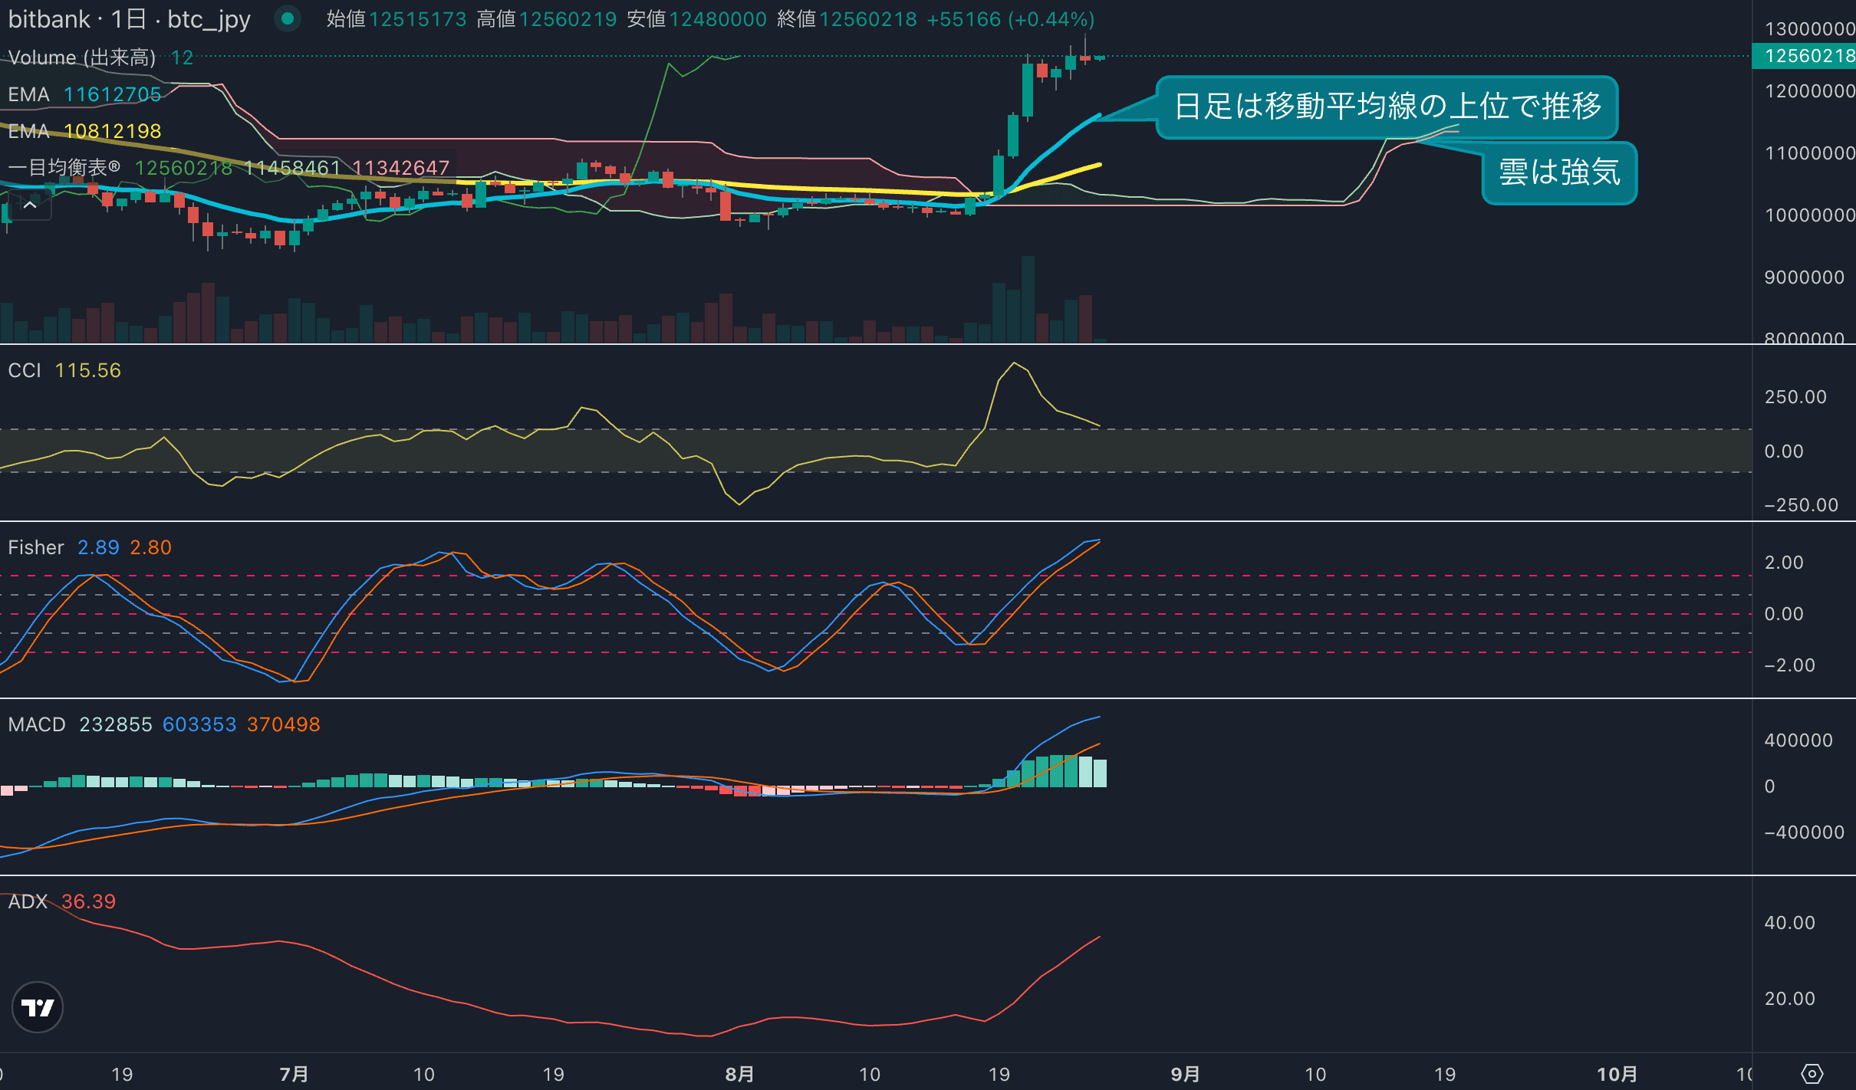Open the bitbank btc_jpy symbol title

[x=130, y=18]
